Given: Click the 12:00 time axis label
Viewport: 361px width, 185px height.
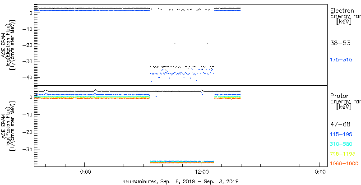Looking at the screenshot, I should (202, 172).
